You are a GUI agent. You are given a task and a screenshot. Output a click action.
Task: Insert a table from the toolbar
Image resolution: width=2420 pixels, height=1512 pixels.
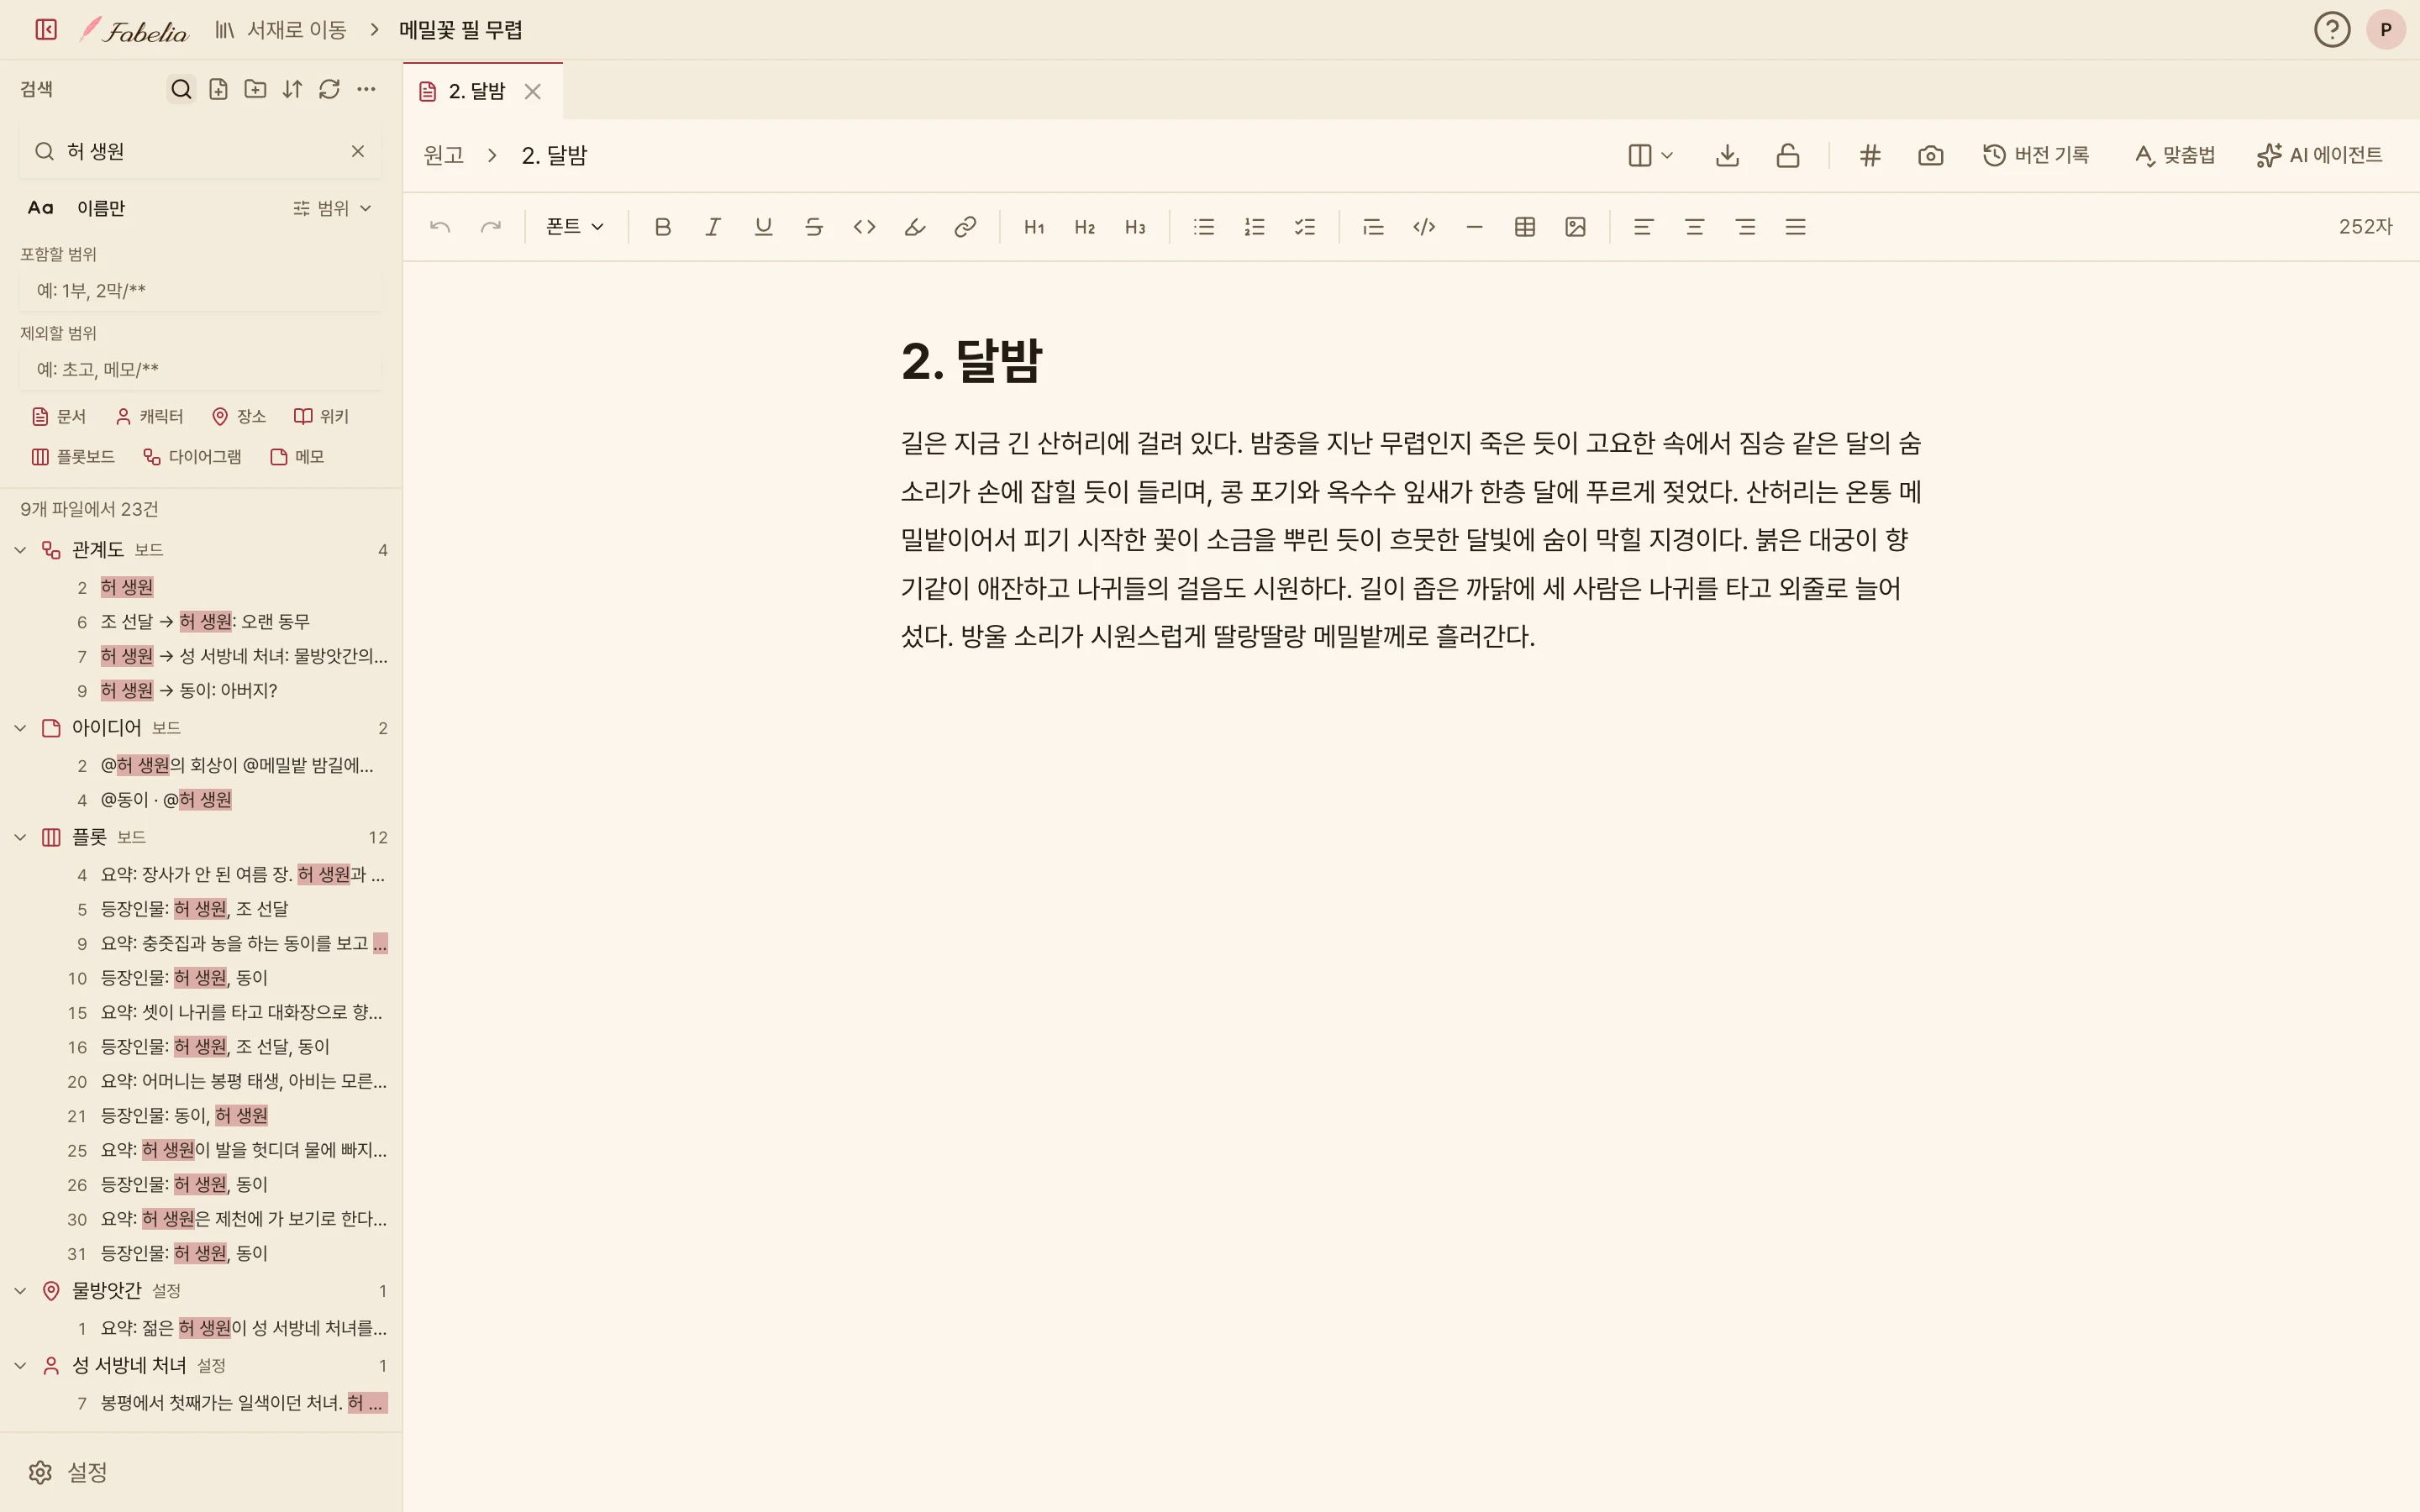1525,227
